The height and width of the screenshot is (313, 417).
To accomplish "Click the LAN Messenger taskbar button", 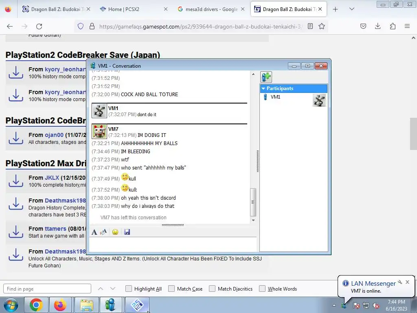I will tap(110, 305).
